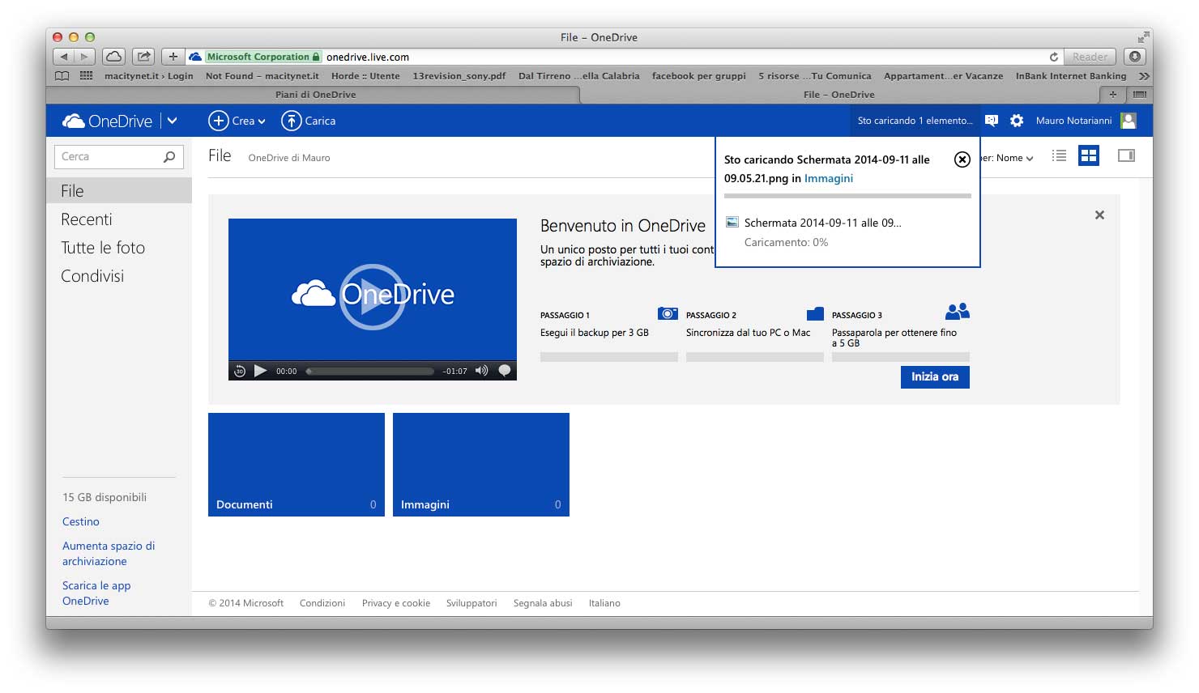Play the OneDrive welcome video
Image resolution: width=1199 pixels, height=693 pixels.
372,296
